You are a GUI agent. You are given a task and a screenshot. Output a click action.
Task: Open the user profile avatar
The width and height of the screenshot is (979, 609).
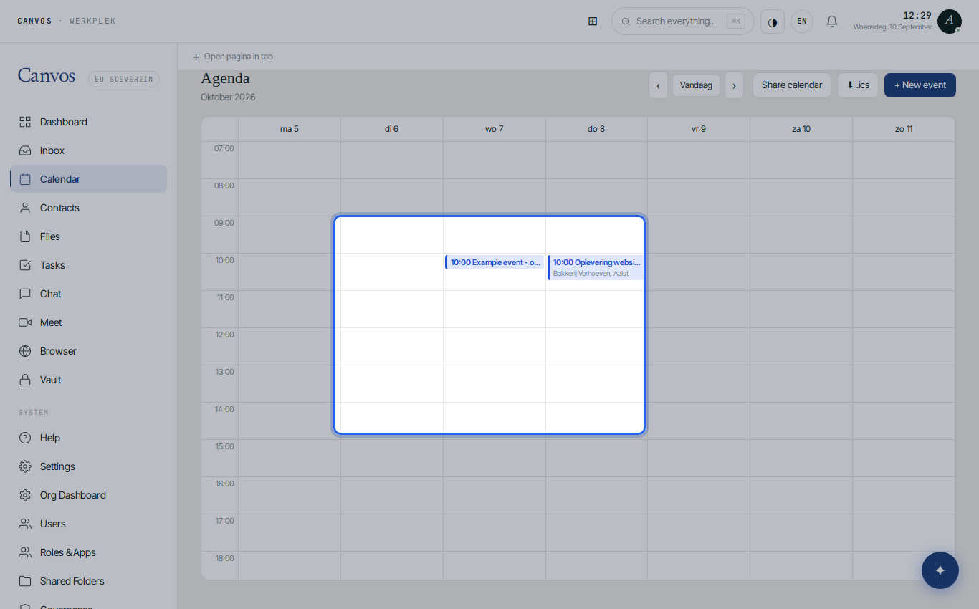950,21
